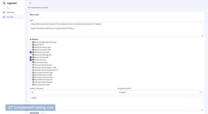Select the AI21 Studio Jurassic-2 Light checkbox
Viewport: 208px width, 114px height.
tap(31, 73)
